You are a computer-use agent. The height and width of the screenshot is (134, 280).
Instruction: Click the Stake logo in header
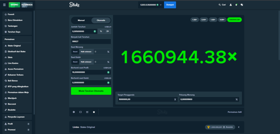[74, 5]
